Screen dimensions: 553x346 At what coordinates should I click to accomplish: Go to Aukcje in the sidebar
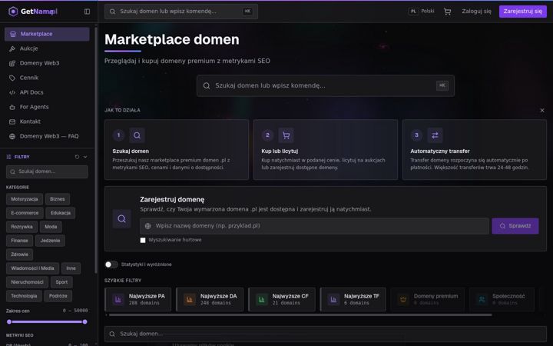(x=47, y=48)
